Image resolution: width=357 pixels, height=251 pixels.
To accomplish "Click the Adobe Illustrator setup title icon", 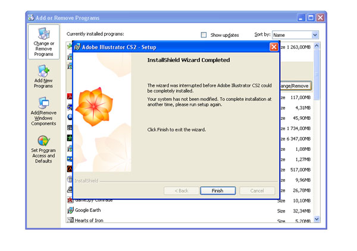I will click(x=77, y=47).
